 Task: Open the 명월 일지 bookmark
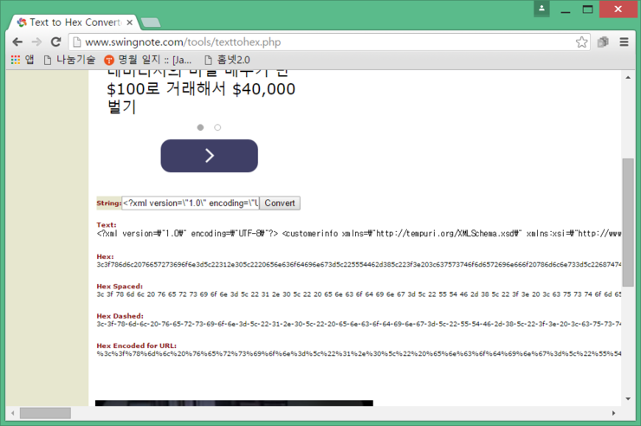click(x=148, y=60)
